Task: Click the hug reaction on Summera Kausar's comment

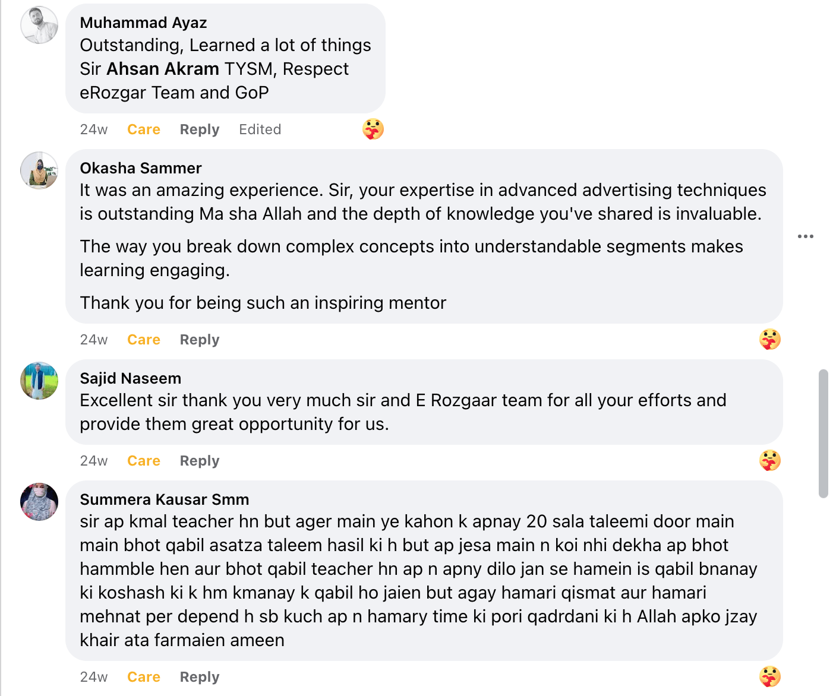Action: pyautogui.click(x=769, y=676)
